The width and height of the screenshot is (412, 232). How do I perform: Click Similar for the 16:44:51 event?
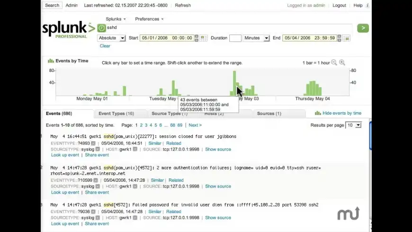[x=155, y=143]
